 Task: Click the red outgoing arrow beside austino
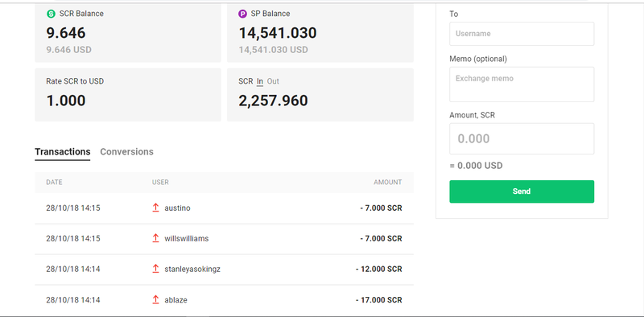[x=155, y=208]
